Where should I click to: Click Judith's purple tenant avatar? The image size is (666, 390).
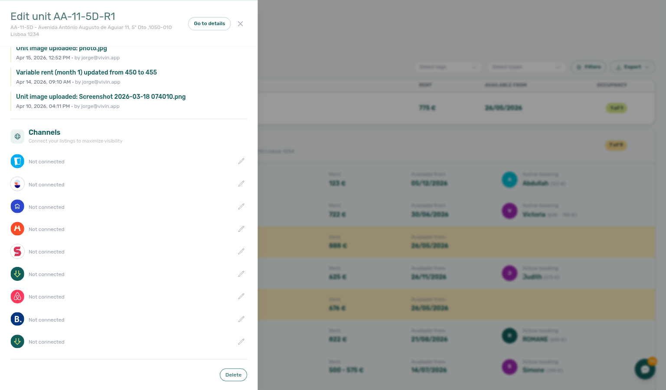(x=509, y=273)
